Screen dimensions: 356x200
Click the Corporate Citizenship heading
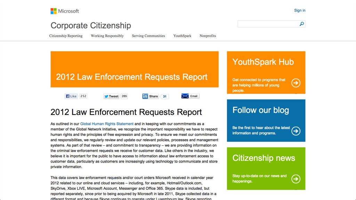(91, 25)
